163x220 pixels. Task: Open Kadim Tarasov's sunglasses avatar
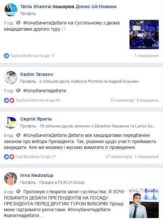pyautogui.click(x=11, y=78)
